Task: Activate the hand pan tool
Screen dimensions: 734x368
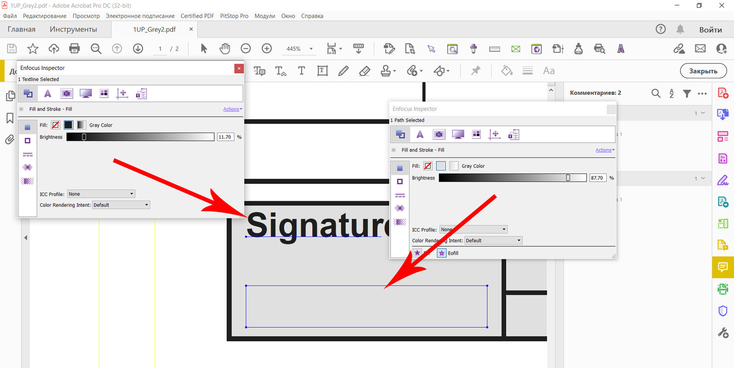Action: [x=225, y=48]
